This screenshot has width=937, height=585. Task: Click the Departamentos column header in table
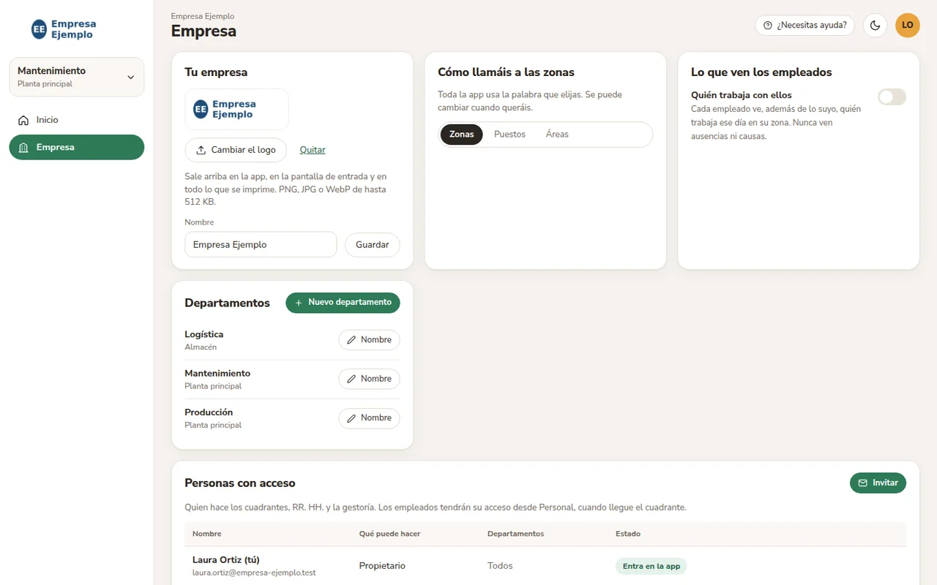click(x=515, y=534)
